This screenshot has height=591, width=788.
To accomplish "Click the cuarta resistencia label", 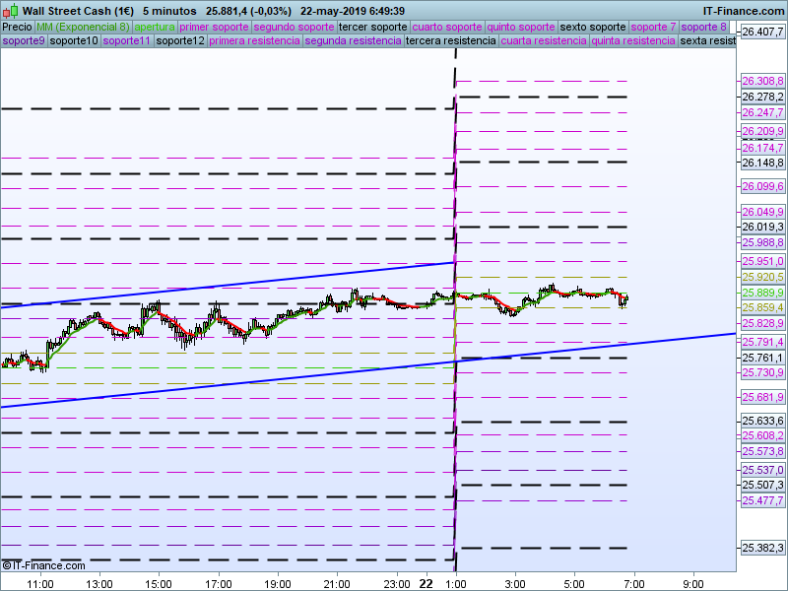I will coord(544,40).
